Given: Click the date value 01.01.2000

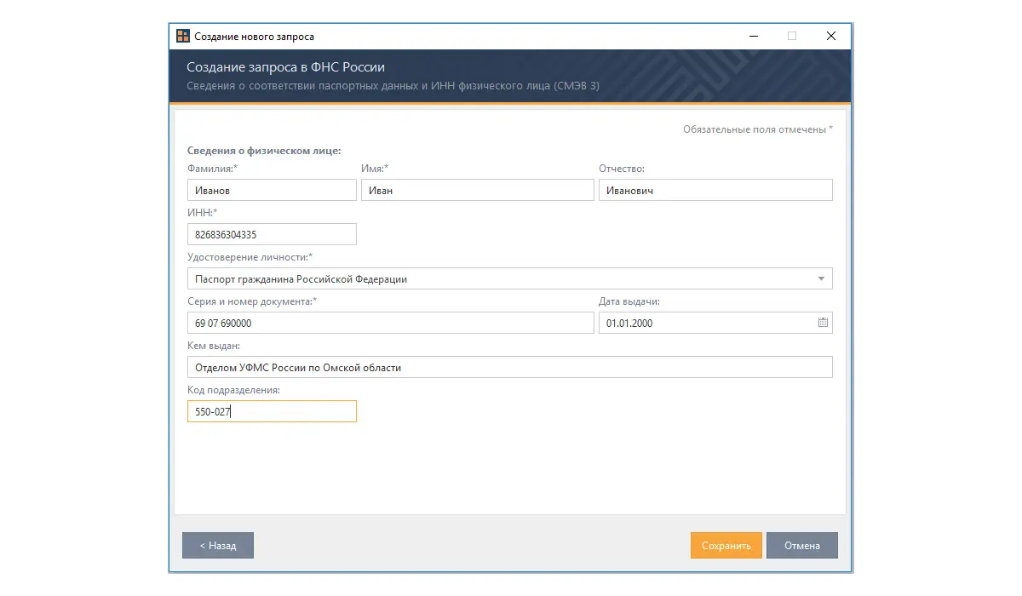Looking at the screenshot, I should coord(629,324).
